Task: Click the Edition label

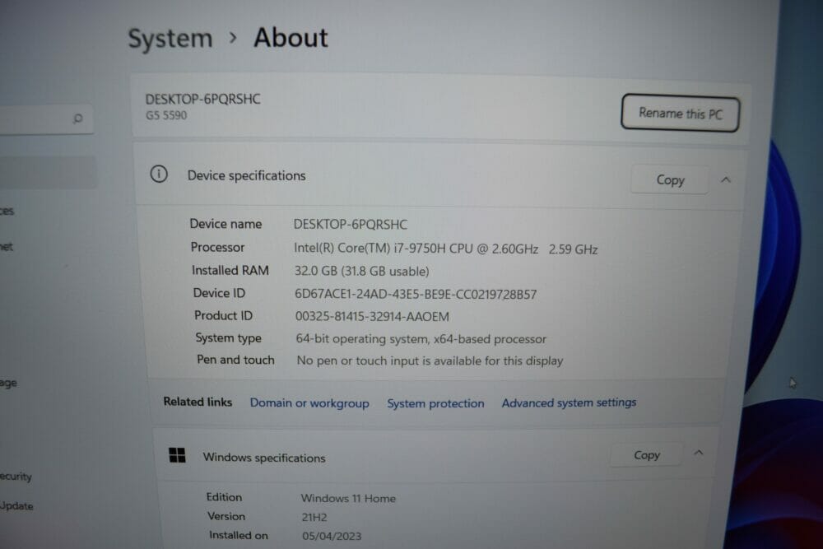Action: point(224,496)
